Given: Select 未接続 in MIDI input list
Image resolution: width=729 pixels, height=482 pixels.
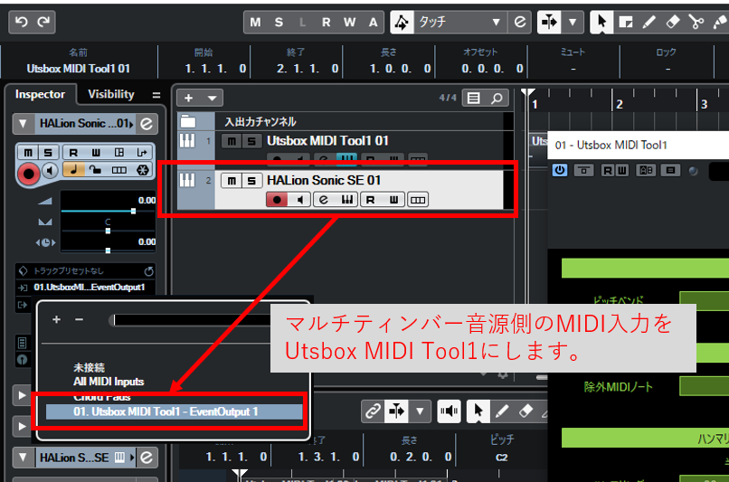Looking at the screenshot, I should tap(89, 368).
